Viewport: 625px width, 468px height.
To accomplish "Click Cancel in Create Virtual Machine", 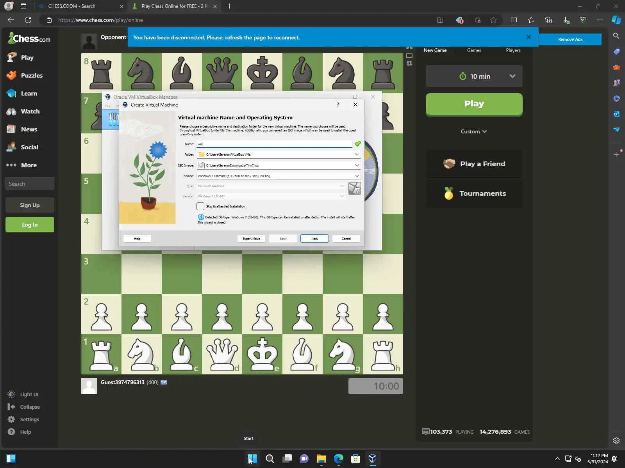I will click(346, 239).
